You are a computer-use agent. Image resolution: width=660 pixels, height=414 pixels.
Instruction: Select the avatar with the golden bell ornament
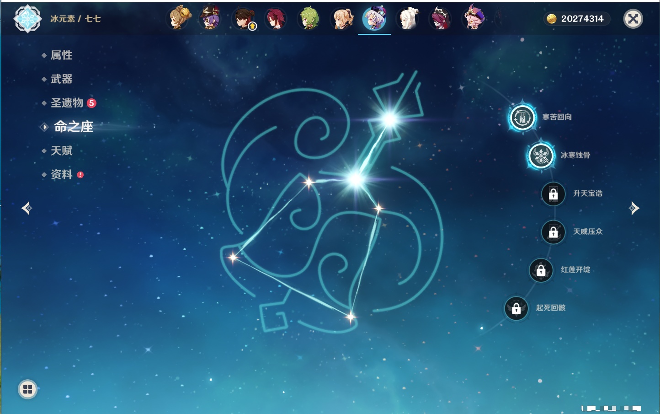coord(179,18)
